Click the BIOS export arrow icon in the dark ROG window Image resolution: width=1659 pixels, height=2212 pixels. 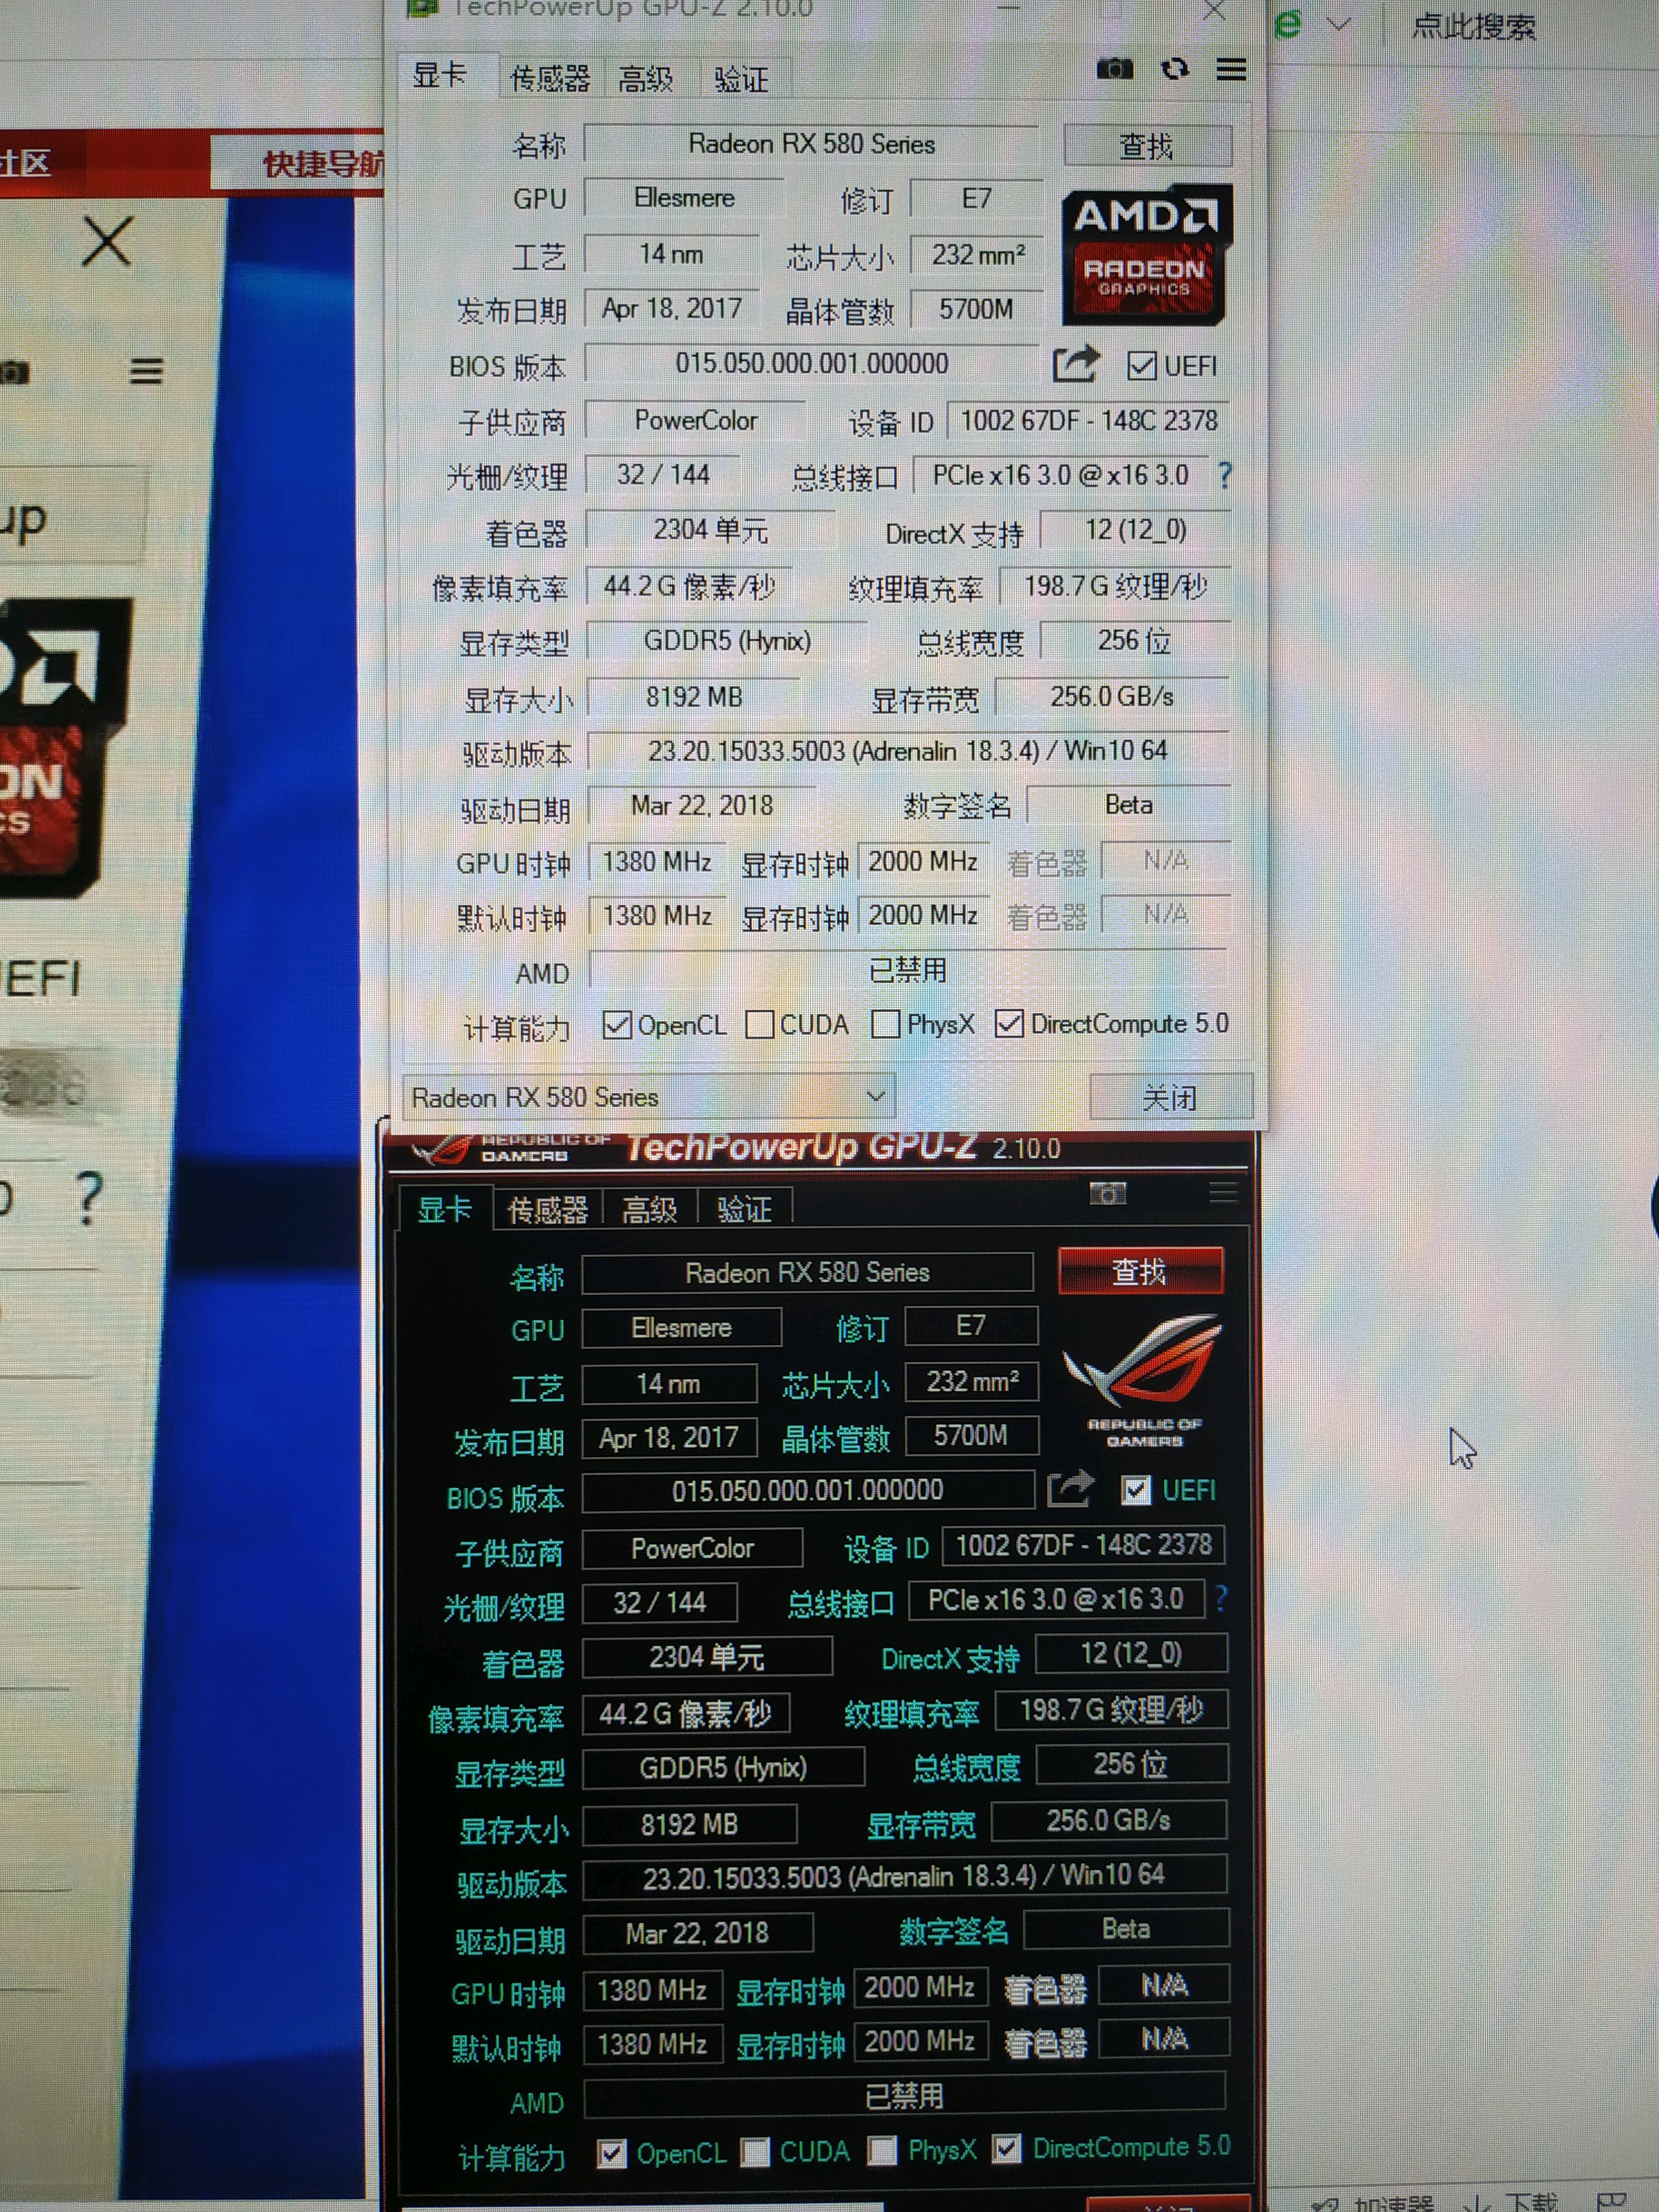pyautogui.click(x=1070, y=1489)
